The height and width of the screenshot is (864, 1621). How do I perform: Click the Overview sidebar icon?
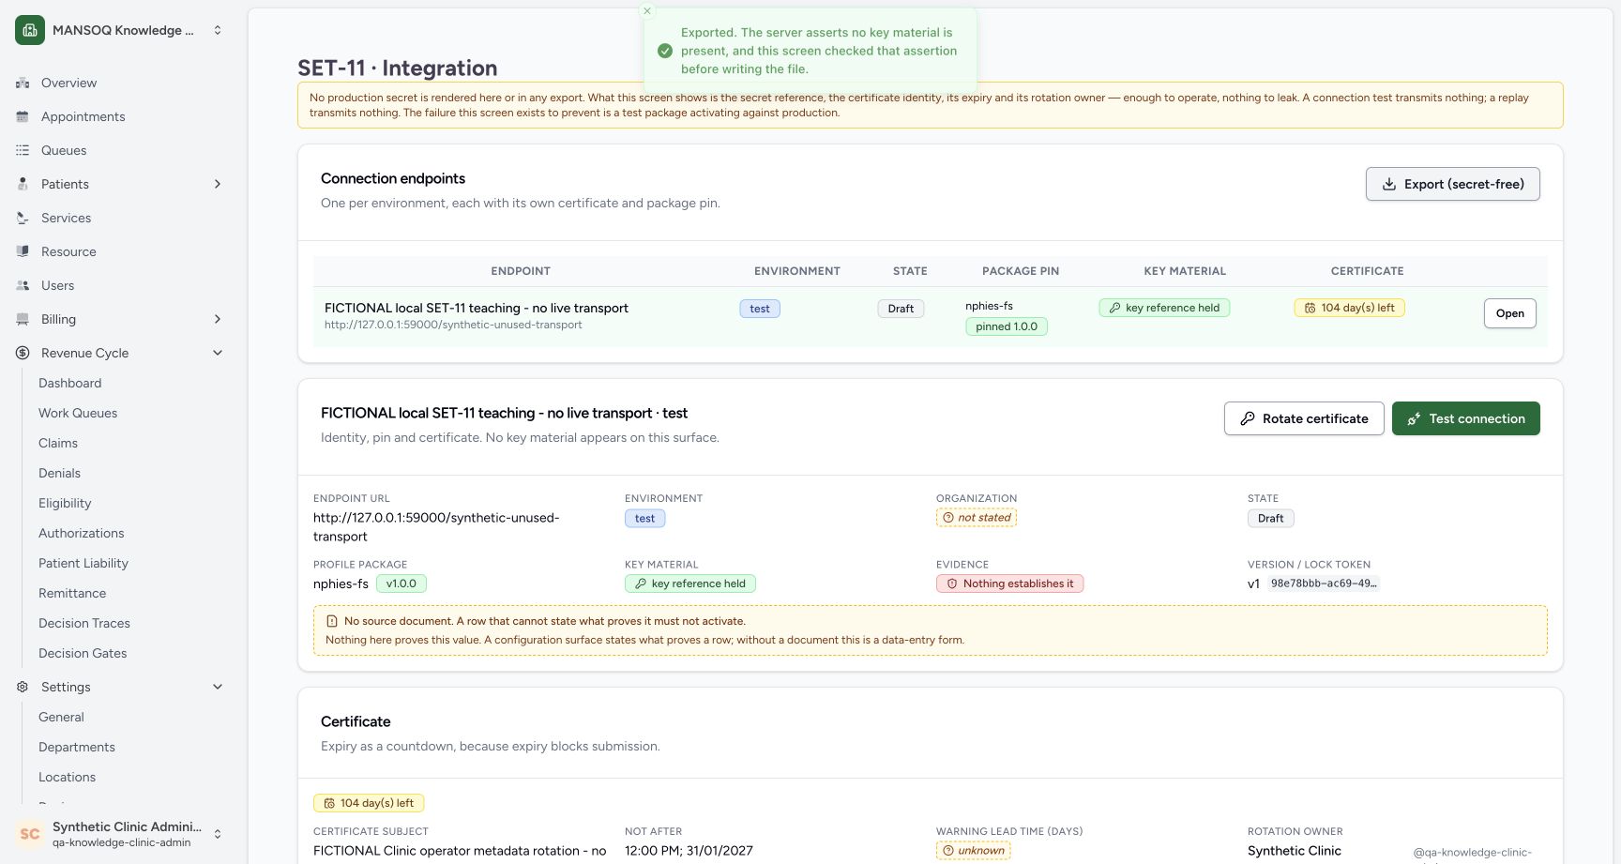[x=23, y=83]
